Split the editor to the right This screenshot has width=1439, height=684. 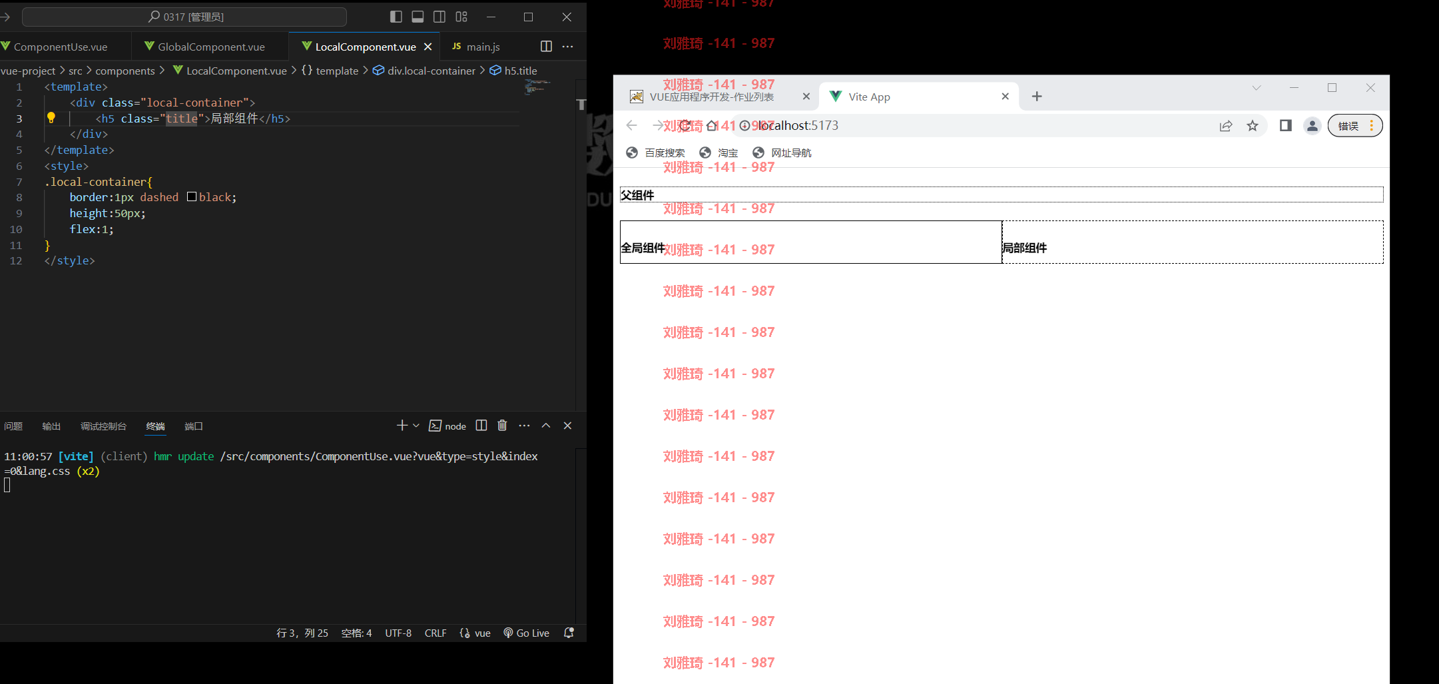click(546, 46)
